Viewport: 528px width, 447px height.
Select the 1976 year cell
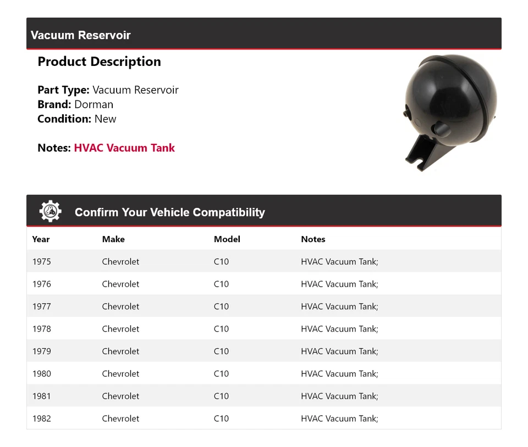tap(41, 284)
